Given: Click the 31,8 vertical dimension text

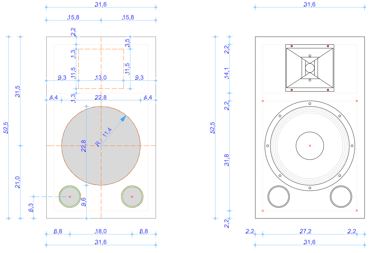Looking at the screenshot, I should click(227, 160).
